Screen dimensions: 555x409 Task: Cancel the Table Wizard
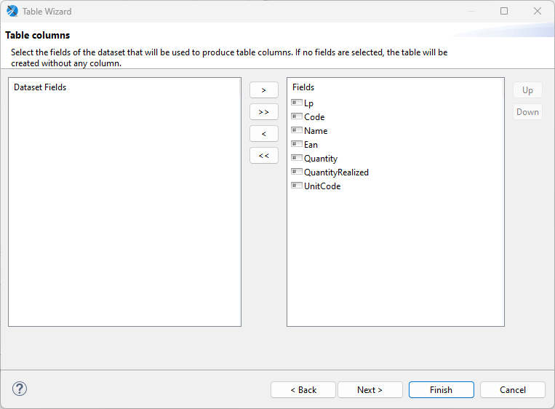512,390
